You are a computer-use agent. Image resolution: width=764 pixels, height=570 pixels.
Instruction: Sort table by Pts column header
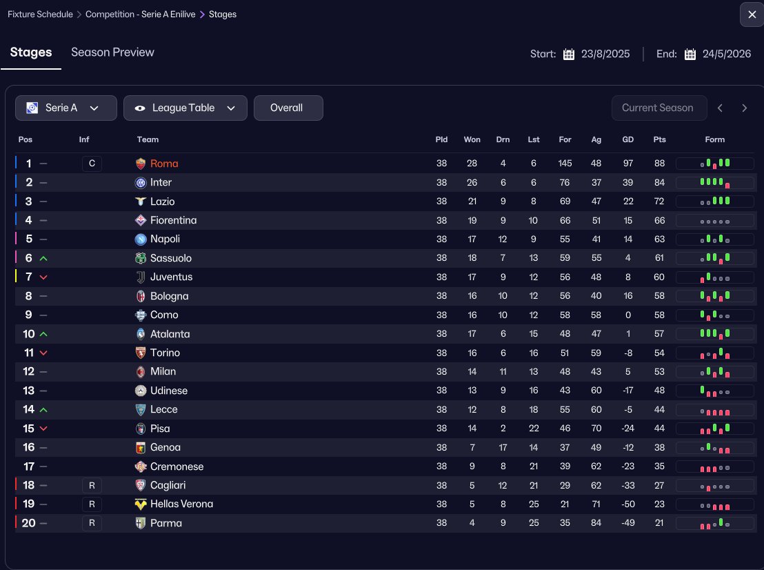(659, 139)
